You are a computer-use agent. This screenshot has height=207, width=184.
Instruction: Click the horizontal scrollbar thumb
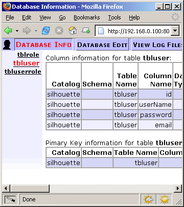click(30, 189)
